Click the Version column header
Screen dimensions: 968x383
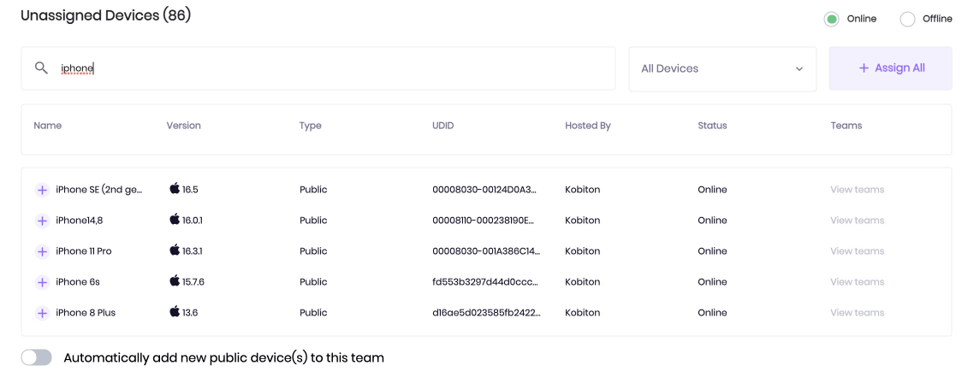183,126
